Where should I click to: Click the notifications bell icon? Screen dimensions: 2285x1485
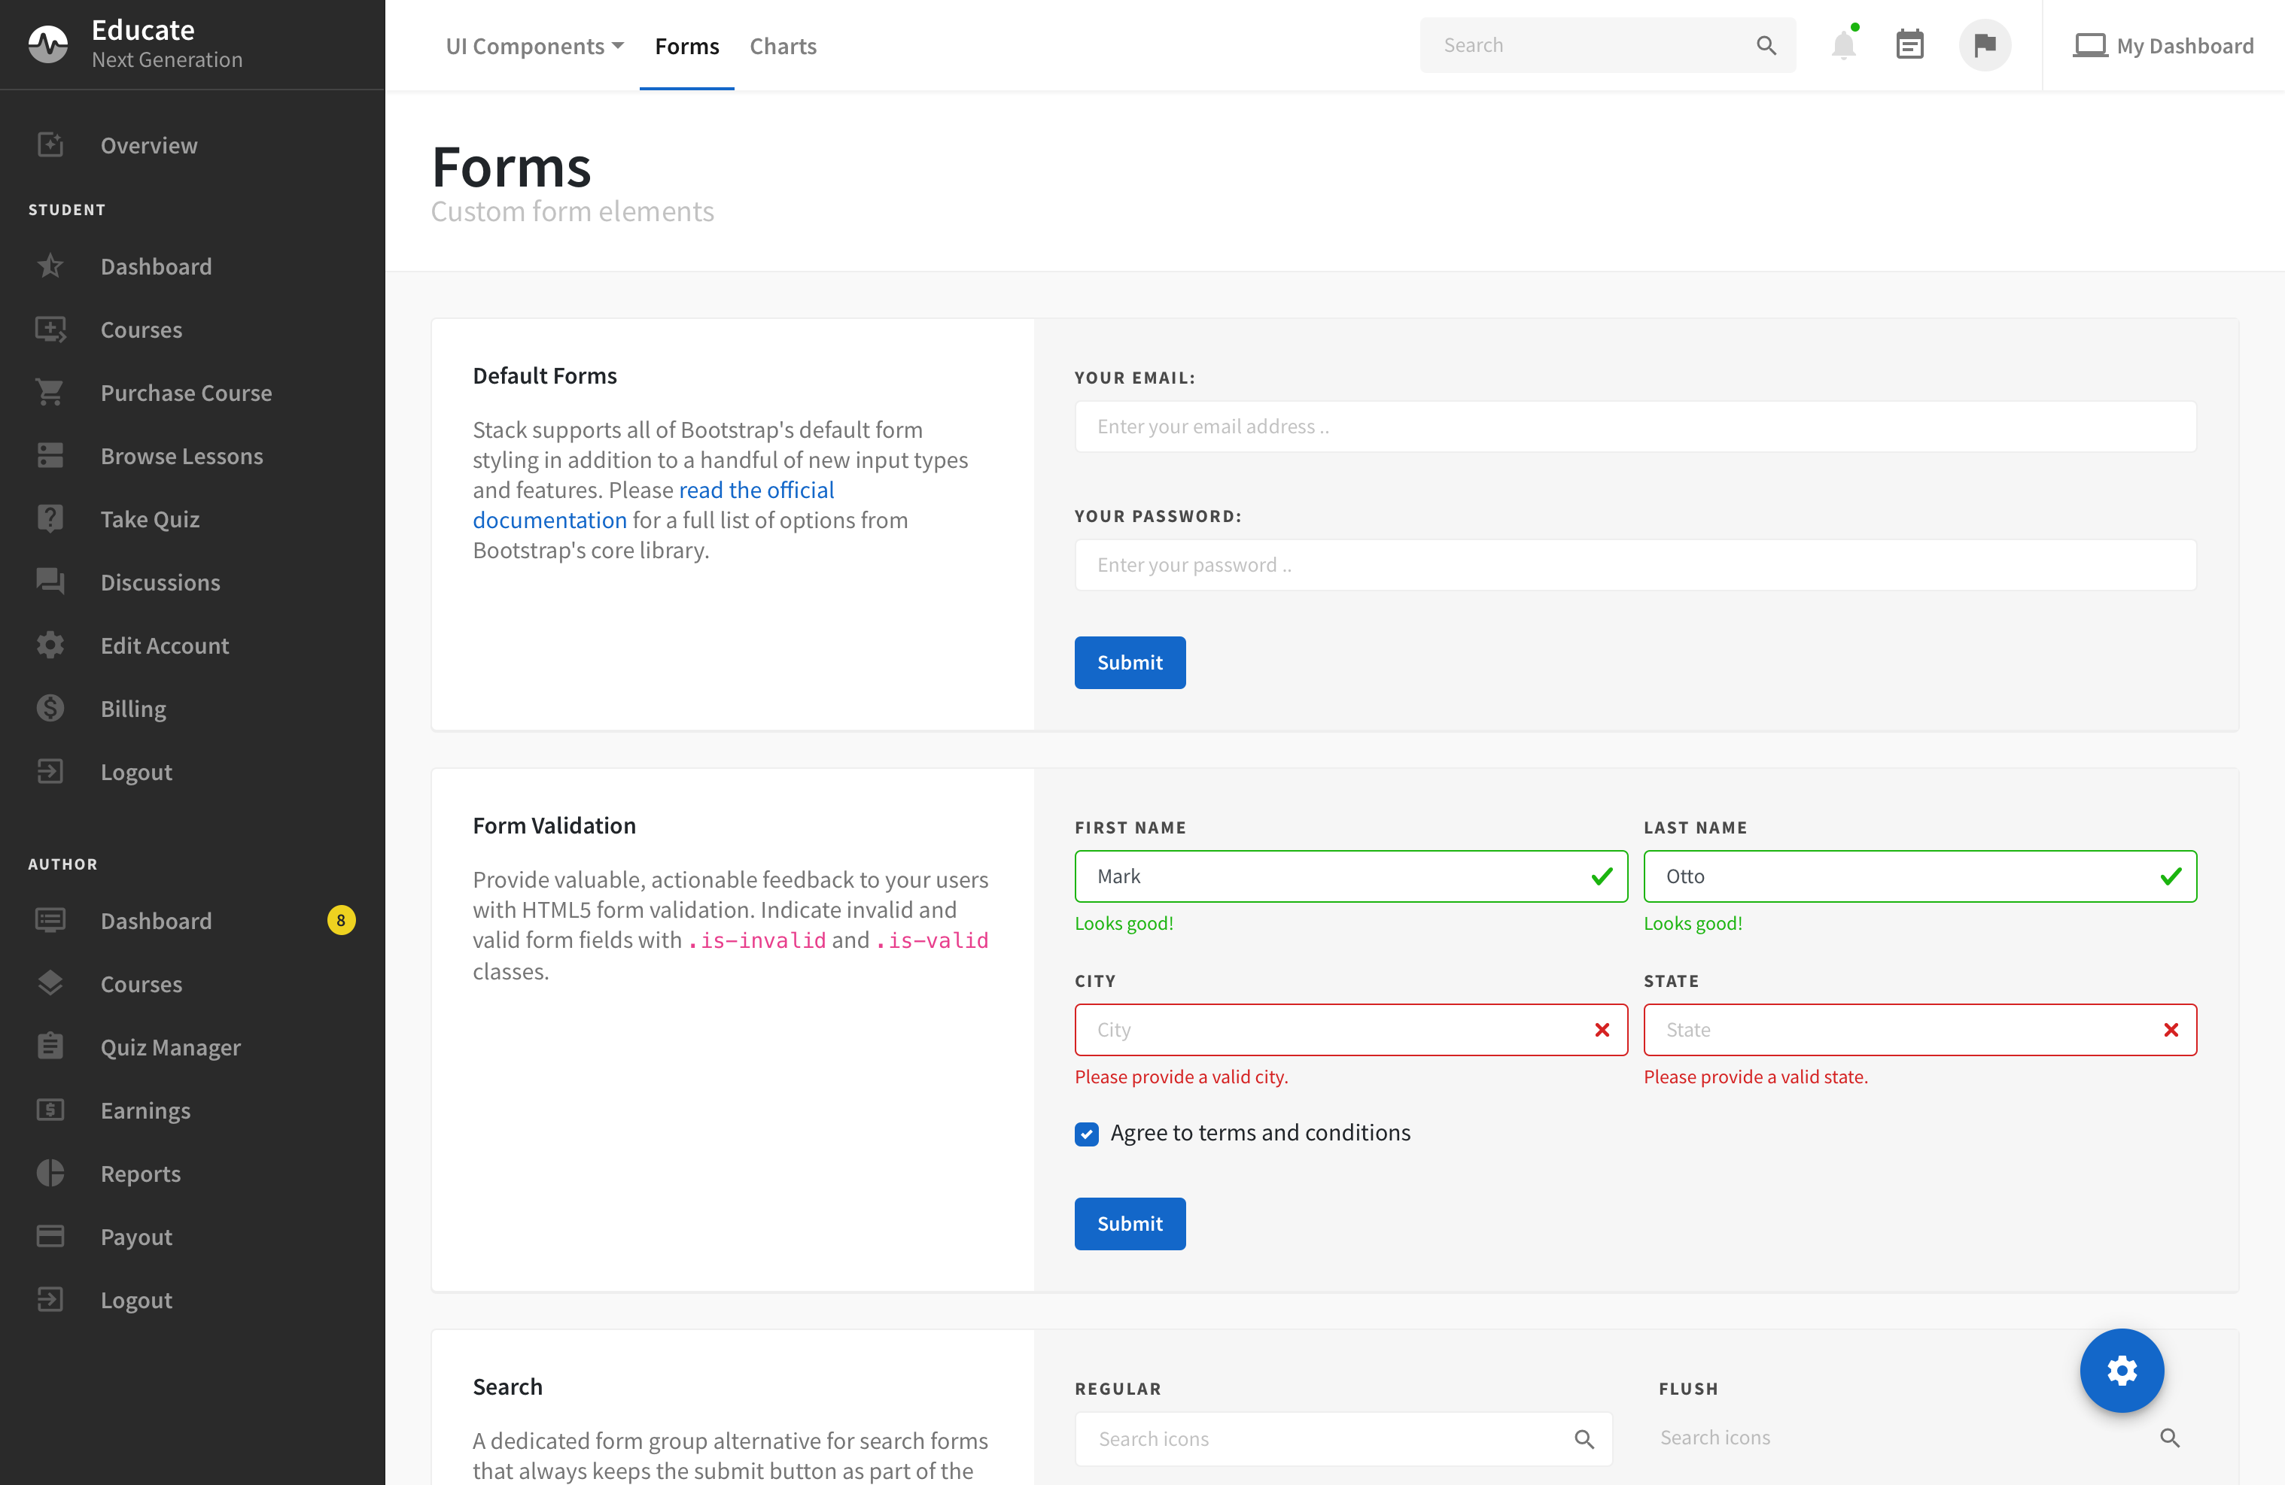click(1842, 45)
